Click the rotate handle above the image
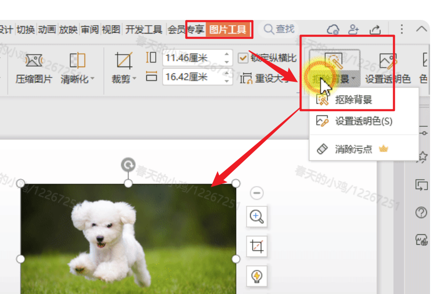Screen dimensions: 440x294 point(128,165)
